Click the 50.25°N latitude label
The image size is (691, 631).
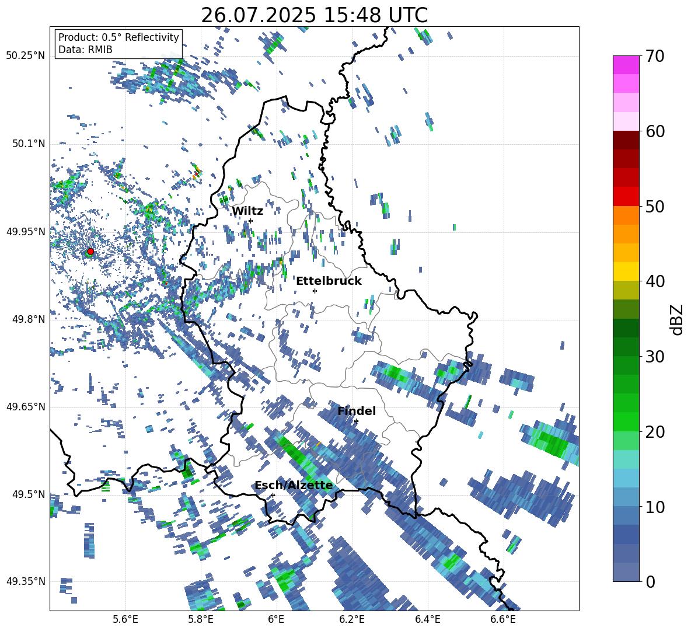point(26,56)
